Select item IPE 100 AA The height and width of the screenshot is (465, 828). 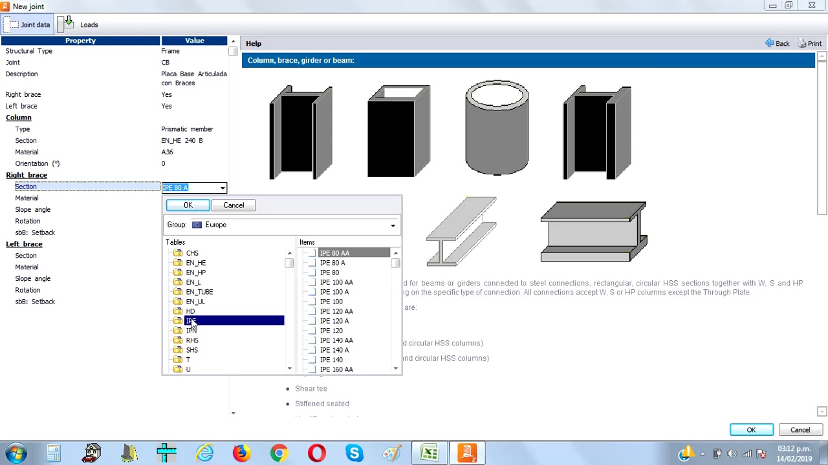336,282
